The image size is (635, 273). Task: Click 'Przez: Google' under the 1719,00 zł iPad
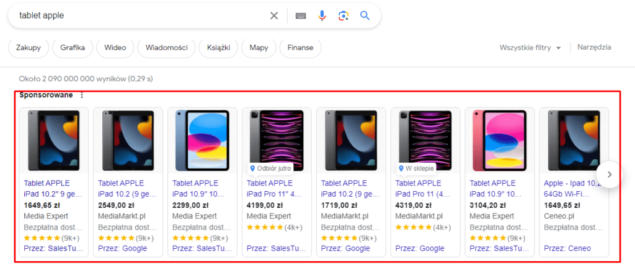[345, 248]
